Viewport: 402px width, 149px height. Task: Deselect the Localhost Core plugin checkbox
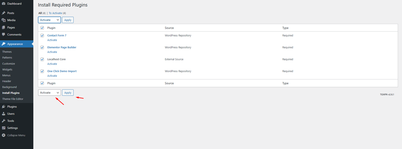pyautogui.click(x=42, y=59)
